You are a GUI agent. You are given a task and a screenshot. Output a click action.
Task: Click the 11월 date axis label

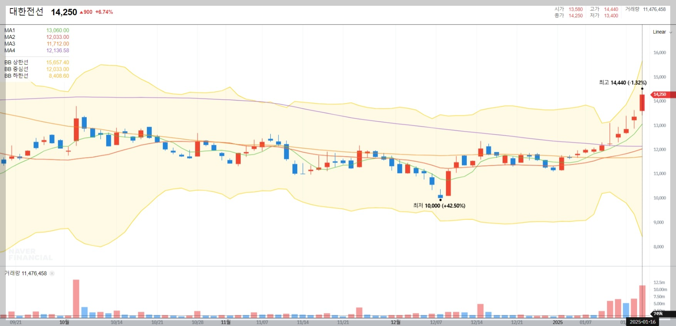pyautogui.click(x=226, y=322)
